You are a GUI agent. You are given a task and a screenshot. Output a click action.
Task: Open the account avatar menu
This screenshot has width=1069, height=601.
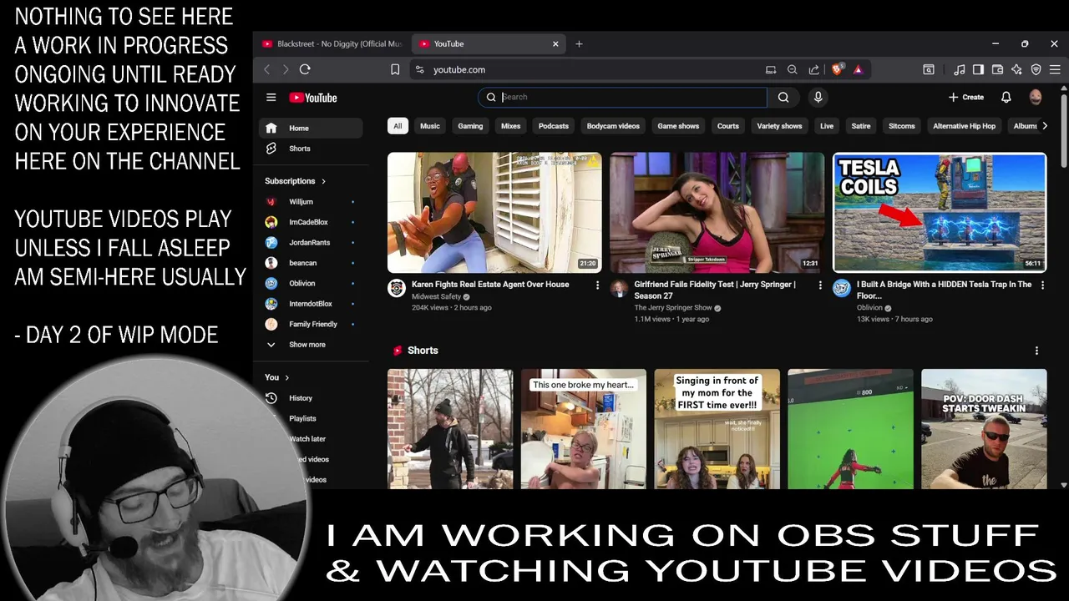[1036, 98]
